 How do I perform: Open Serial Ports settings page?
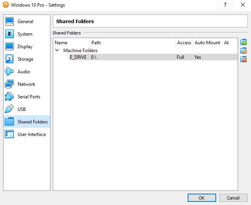tap(27, 96)
